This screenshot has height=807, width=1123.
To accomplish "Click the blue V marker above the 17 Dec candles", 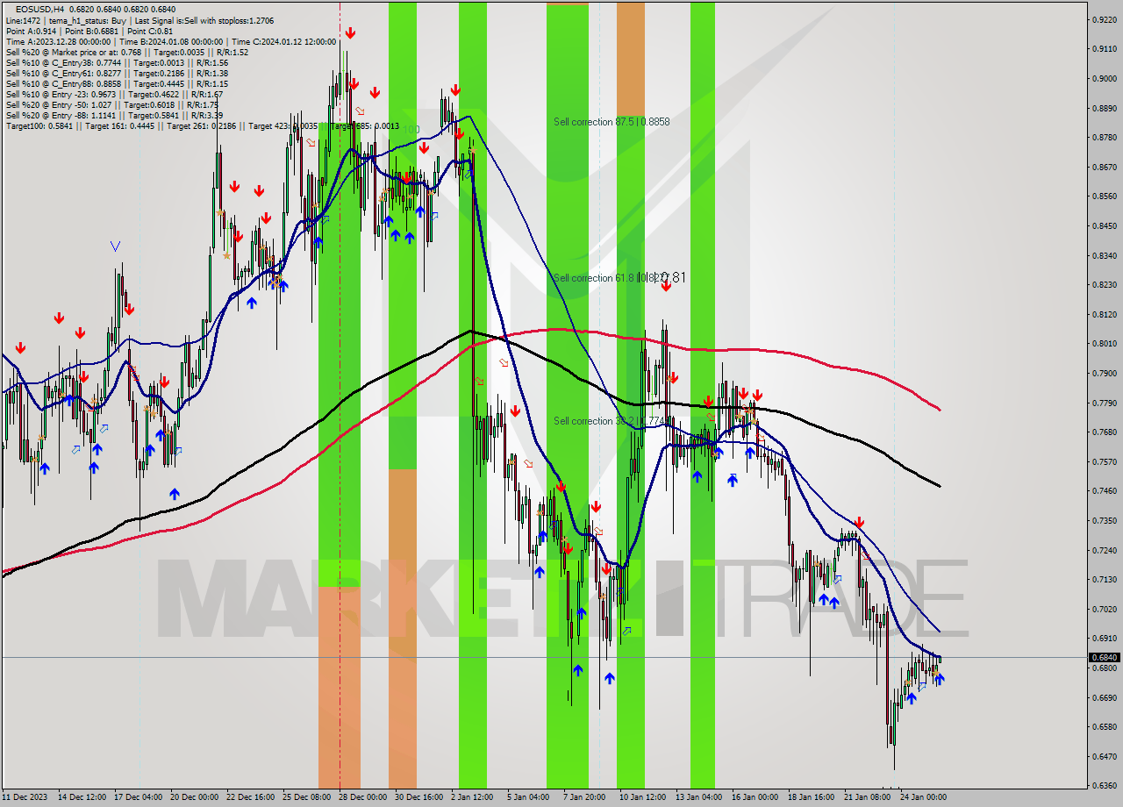I will 116,246.
